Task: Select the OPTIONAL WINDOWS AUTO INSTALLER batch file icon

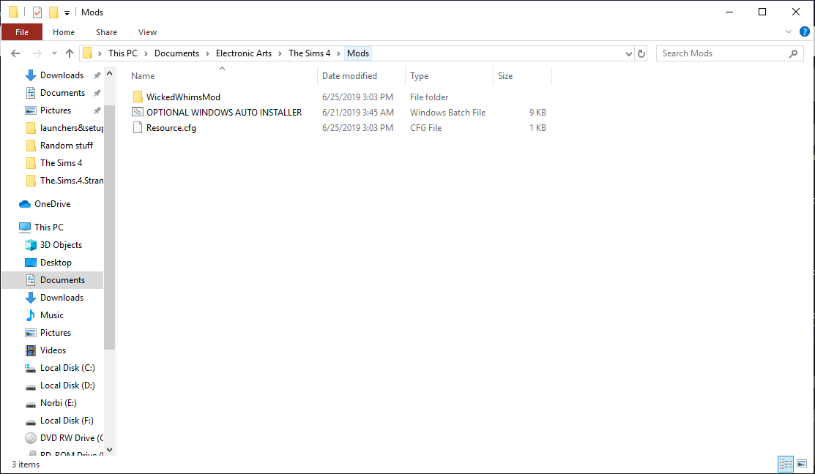Action: [x=138, y=112]
